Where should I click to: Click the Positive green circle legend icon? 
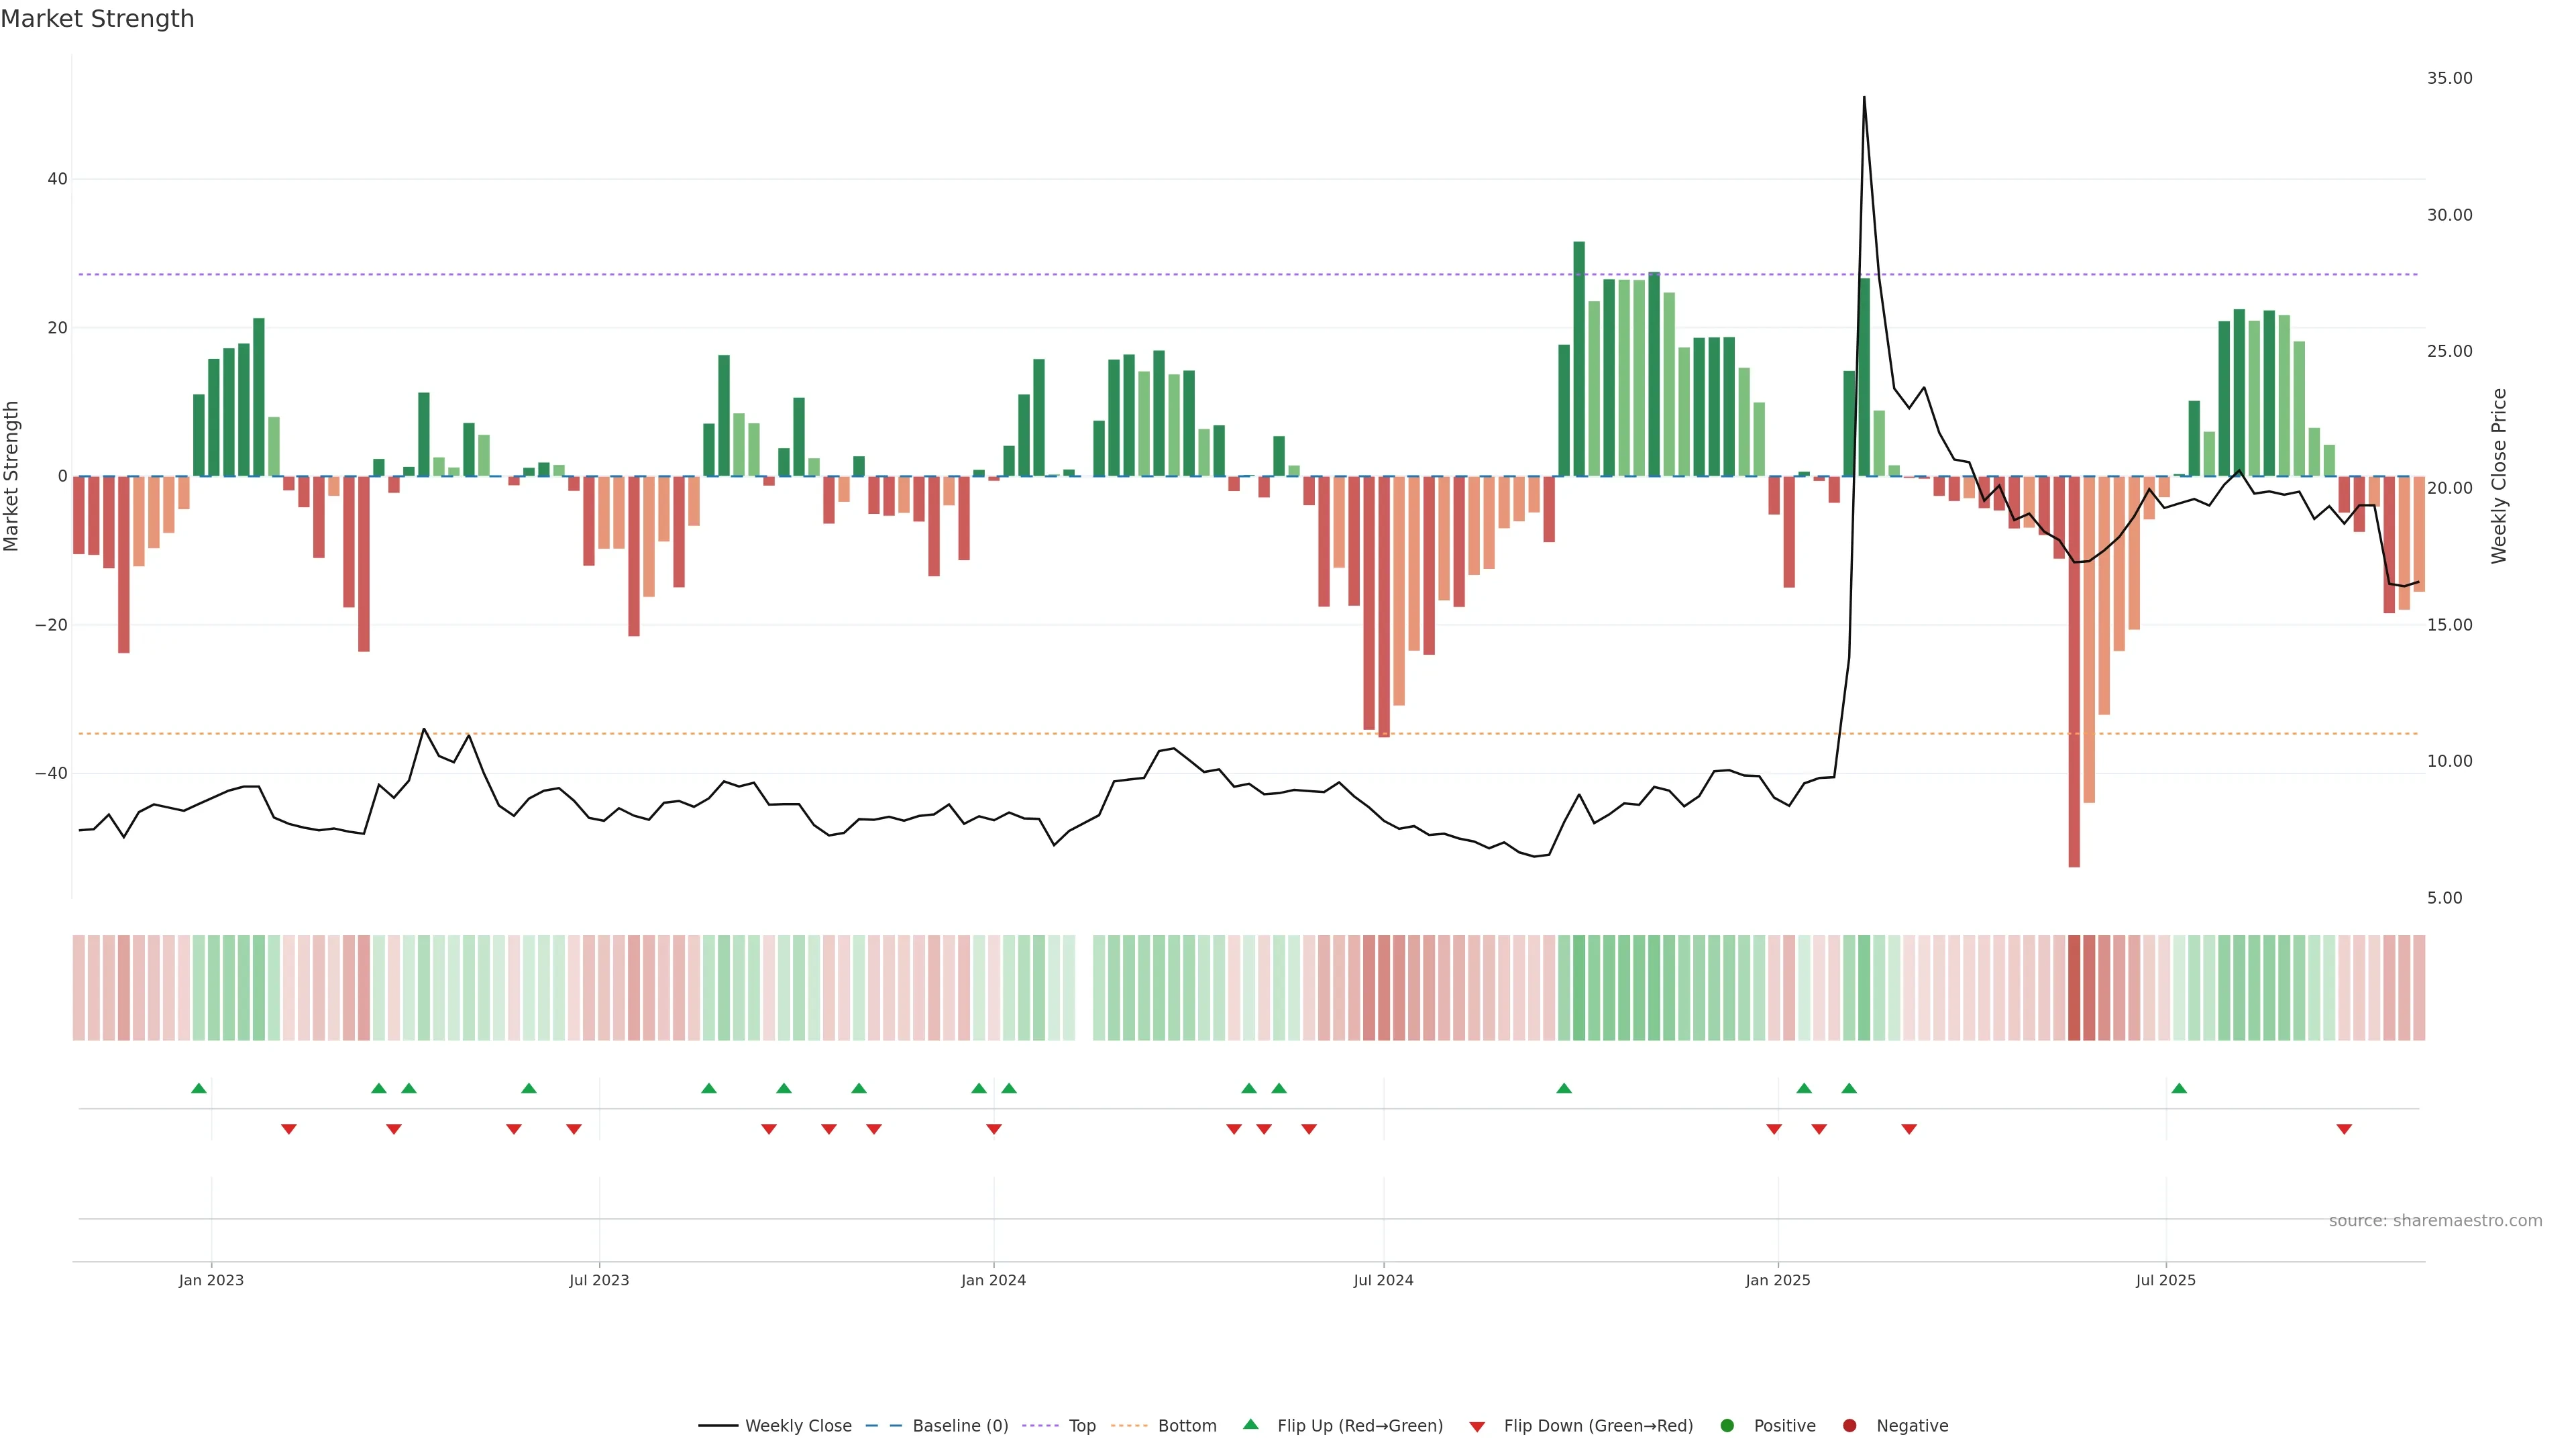1727,1426
